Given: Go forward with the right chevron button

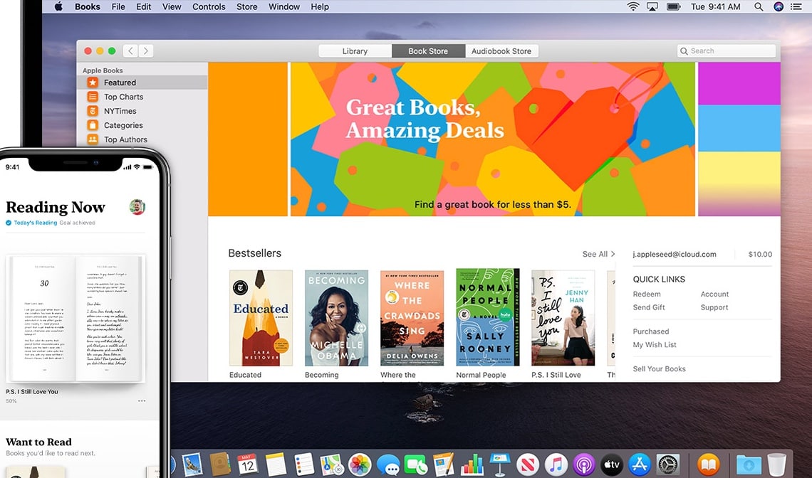Looking at the screenshot, I should point(146,51).
